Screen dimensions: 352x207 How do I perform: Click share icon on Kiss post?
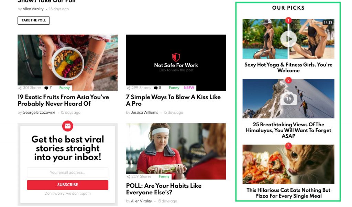point(128,88)
